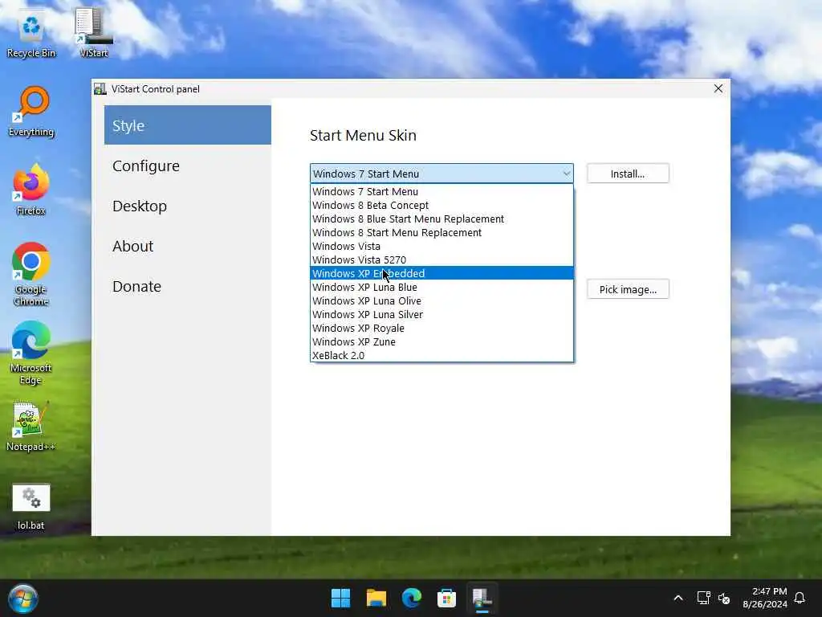This screenshot has width=822, height=617.
Task: Open Edge from the taskbar
Action: [412, 598]
